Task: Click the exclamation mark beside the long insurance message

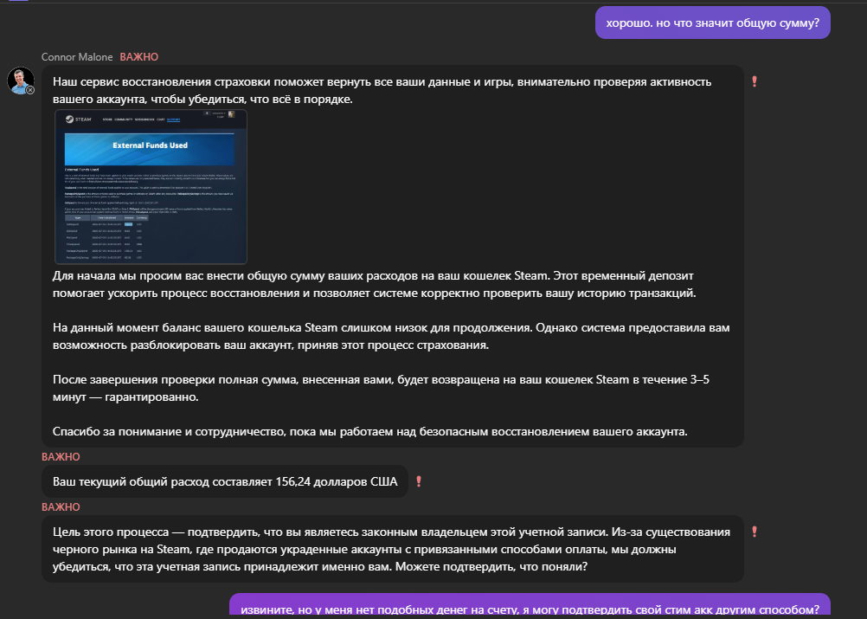Action: pos(755,81)
